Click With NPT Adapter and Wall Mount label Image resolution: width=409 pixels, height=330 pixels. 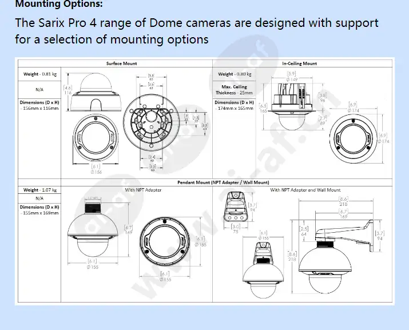point(305,190)
